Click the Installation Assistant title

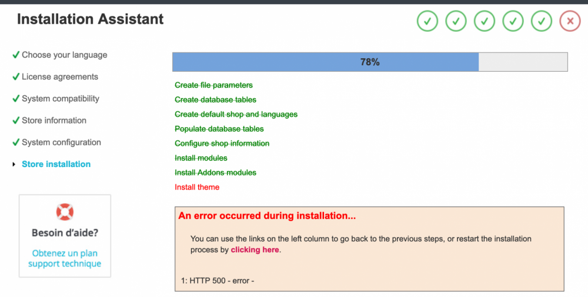pyautogui.click(x=91, y=19)
